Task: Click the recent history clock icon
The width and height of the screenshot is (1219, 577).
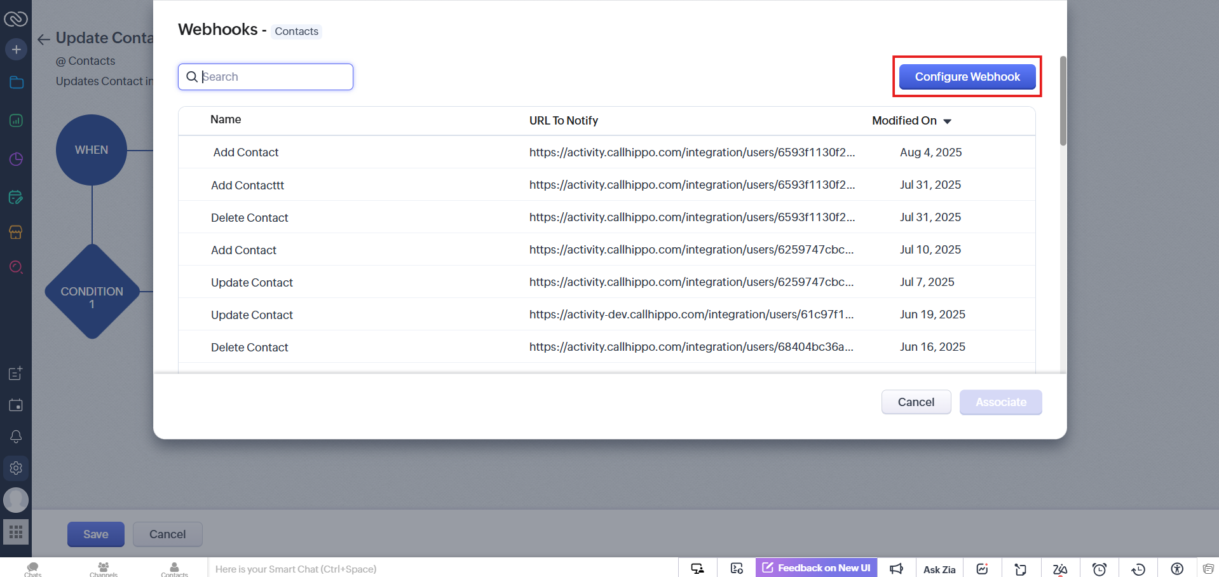Action: 1138,569
